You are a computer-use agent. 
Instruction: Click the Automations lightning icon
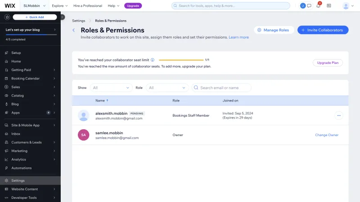click(6, 168)
